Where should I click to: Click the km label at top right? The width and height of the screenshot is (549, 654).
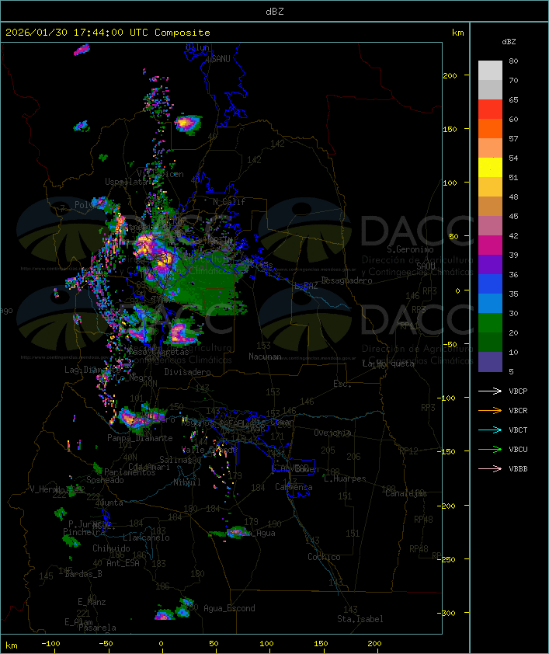[x=457, y=33]
